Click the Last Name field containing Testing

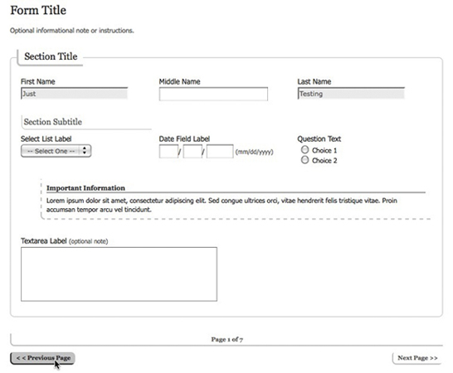(x=351, y=94)
